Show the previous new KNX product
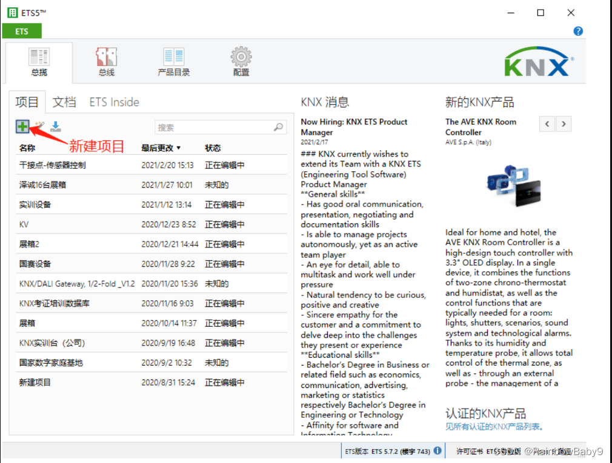 [x=547, y=123]
